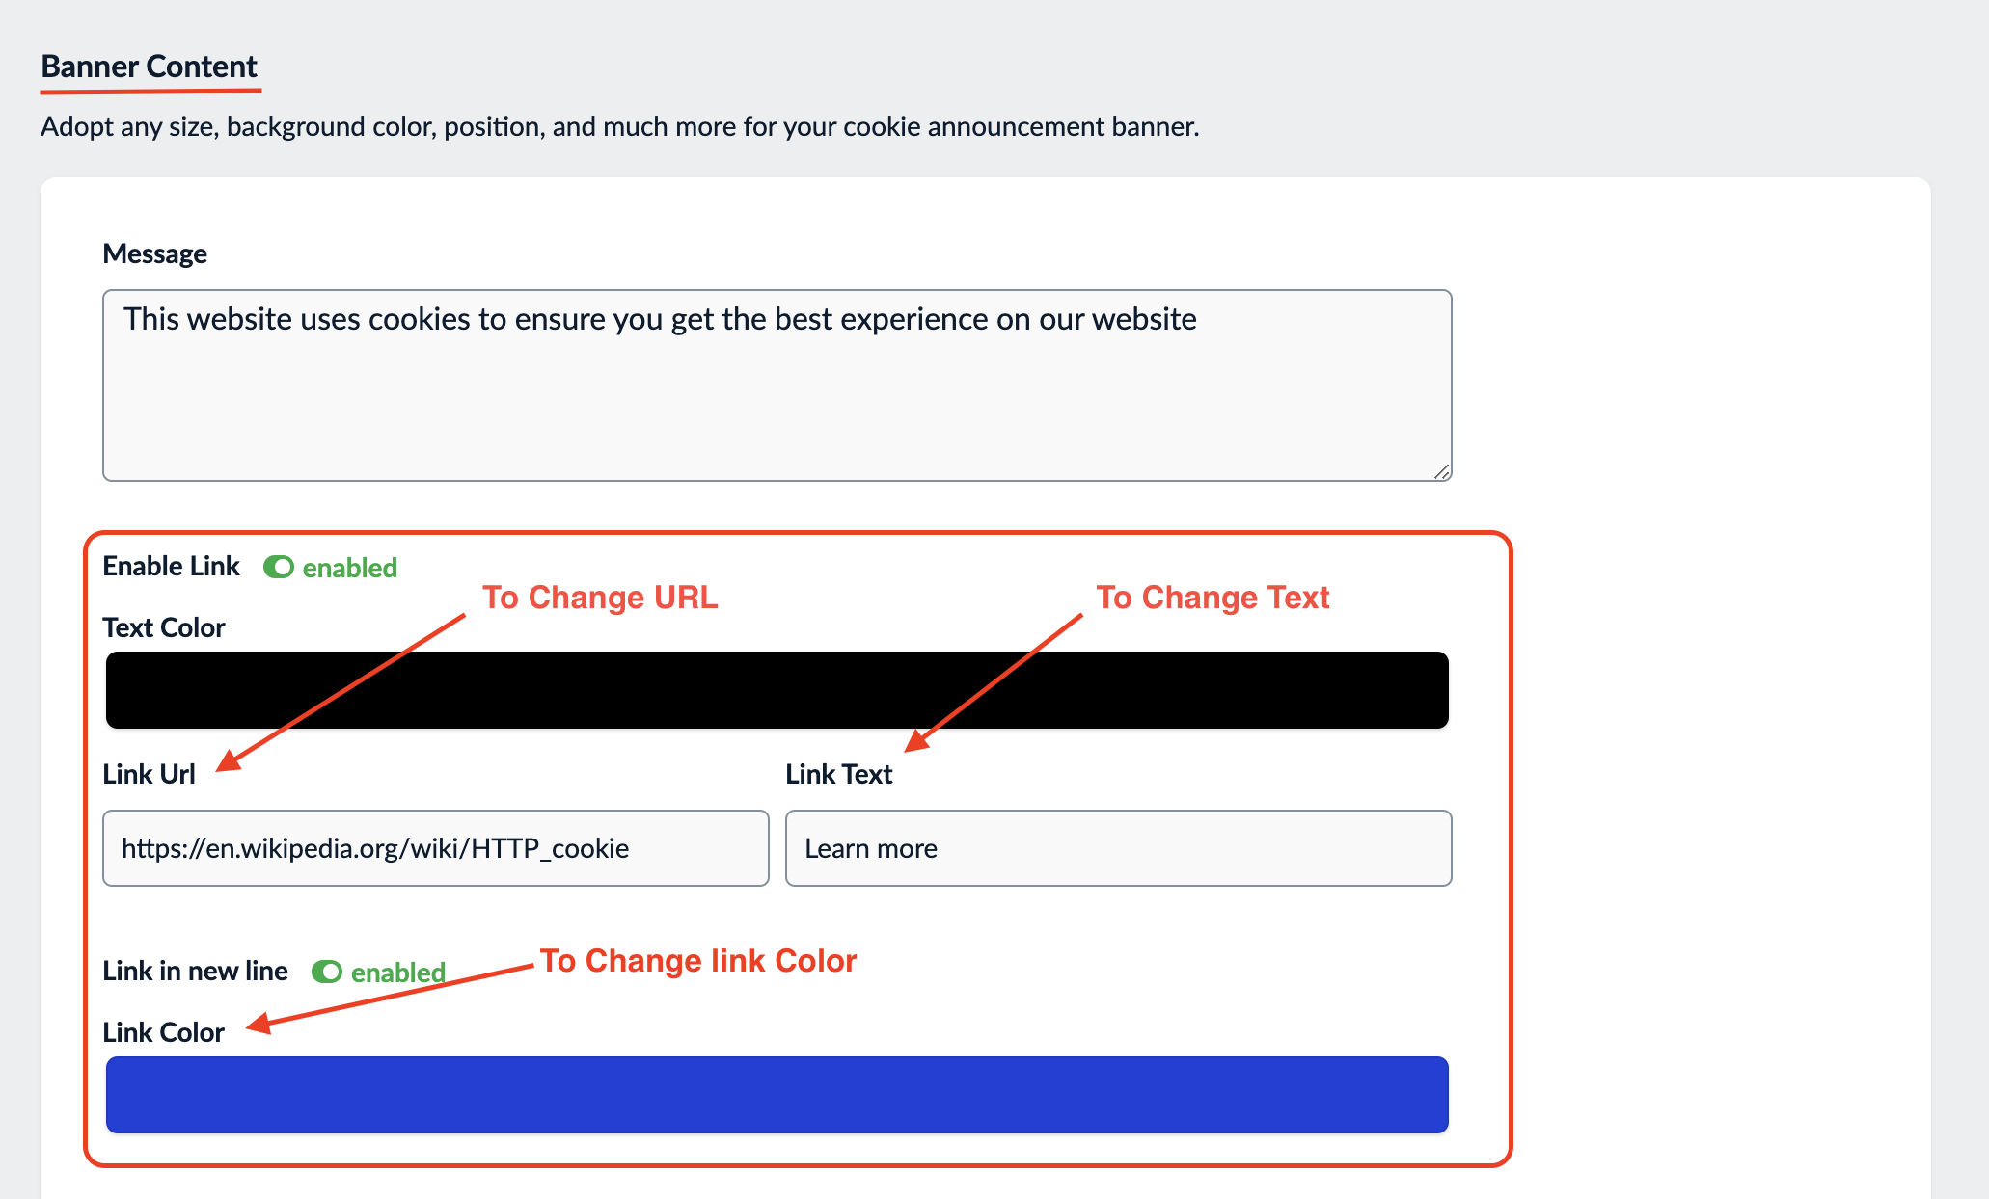The width and height of the screenshot is (1989, 1199).
Task: Click the Link Color label
Action: pyautogui.click(x=163, y=1032)
